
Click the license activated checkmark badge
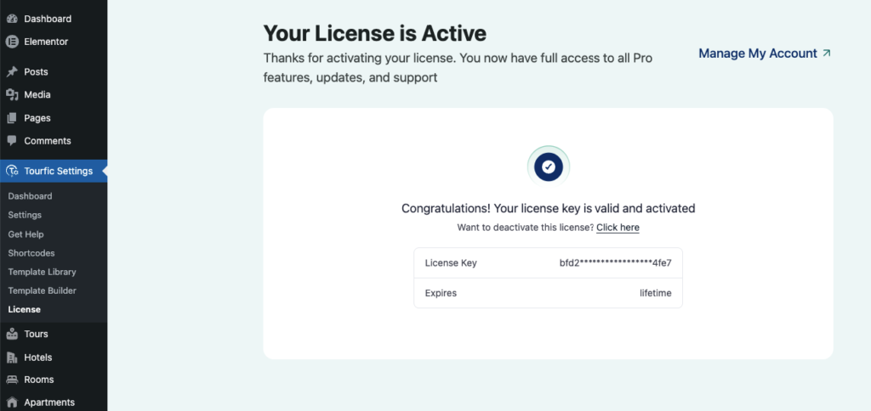tap(549, 166)
